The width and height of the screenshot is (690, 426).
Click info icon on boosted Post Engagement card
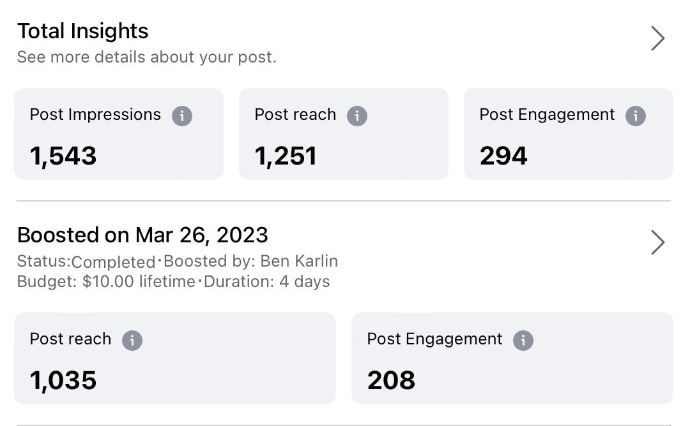tap(523, 341)
